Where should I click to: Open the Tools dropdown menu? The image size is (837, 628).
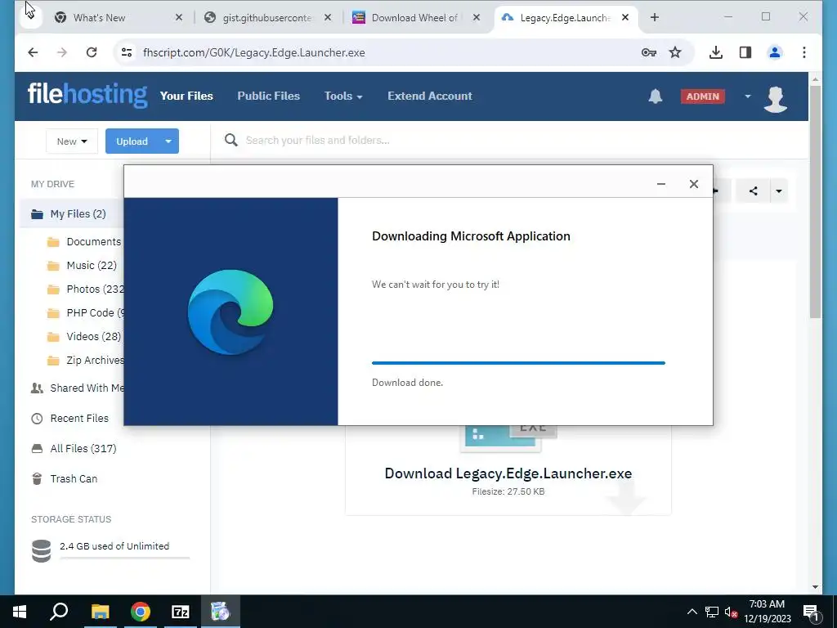coord(343,96)
